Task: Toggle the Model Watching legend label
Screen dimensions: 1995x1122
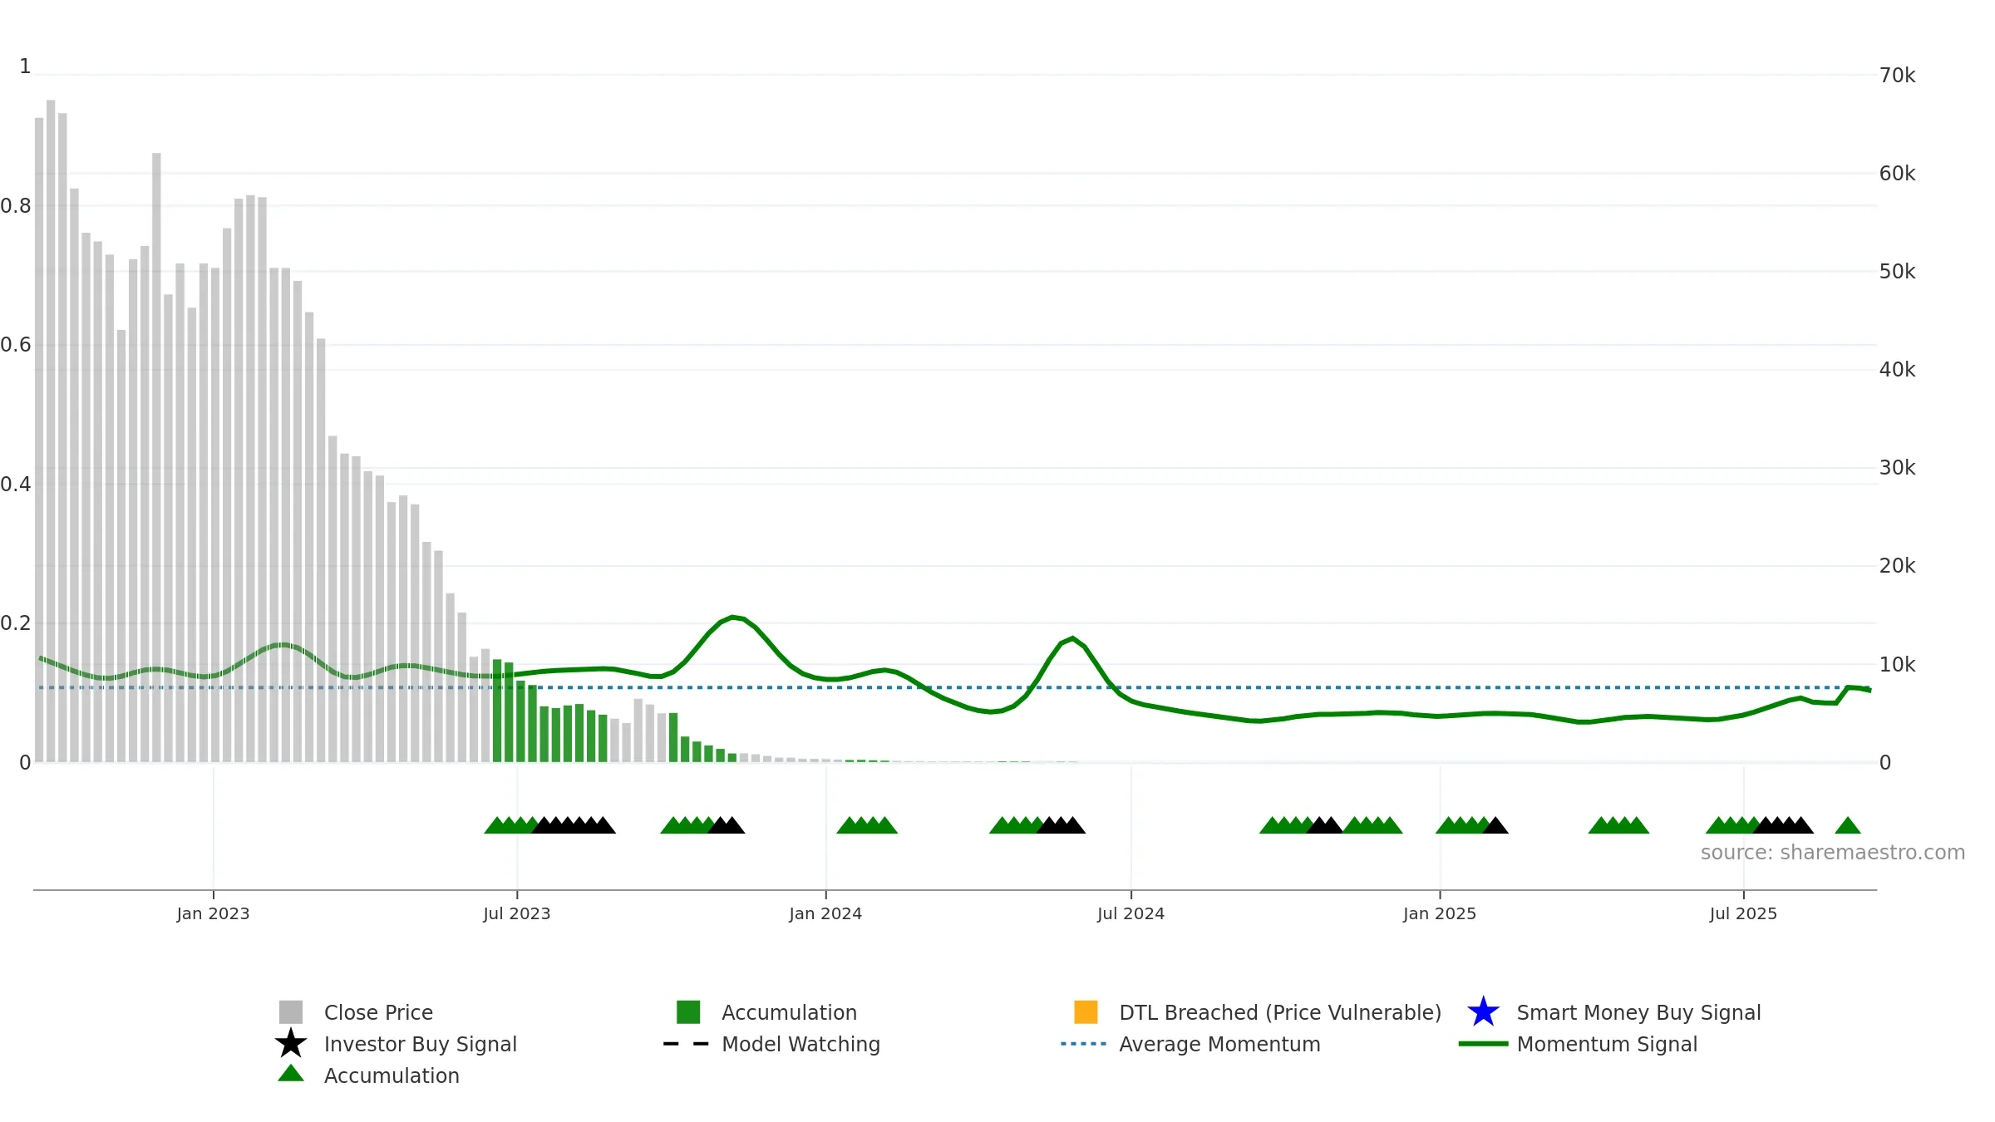Action: [x=800, y=1044]
